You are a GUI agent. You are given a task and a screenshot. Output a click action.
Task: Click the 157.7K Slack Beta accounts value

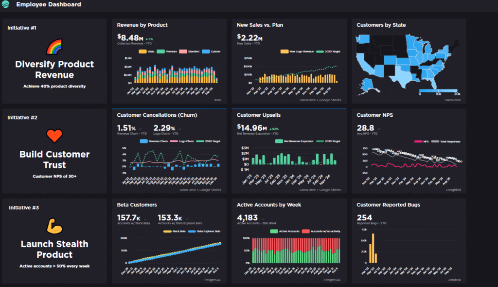pos(128,218)
